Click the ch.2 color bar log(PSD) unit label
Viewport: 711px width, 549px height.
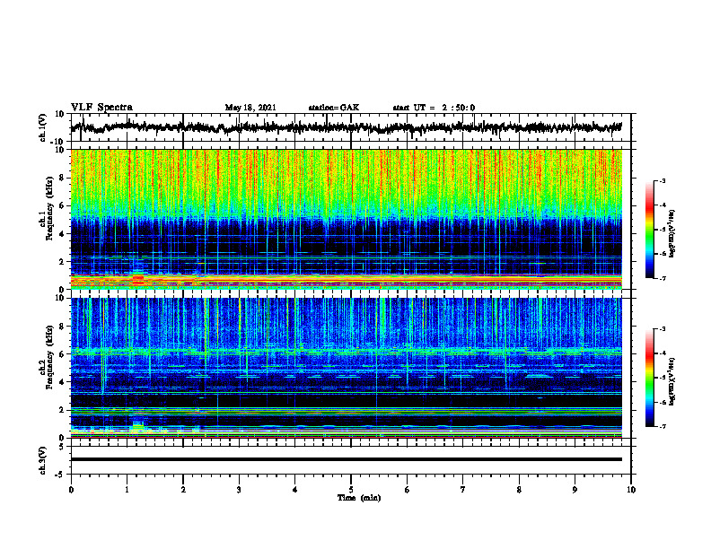tap(672, 381)
